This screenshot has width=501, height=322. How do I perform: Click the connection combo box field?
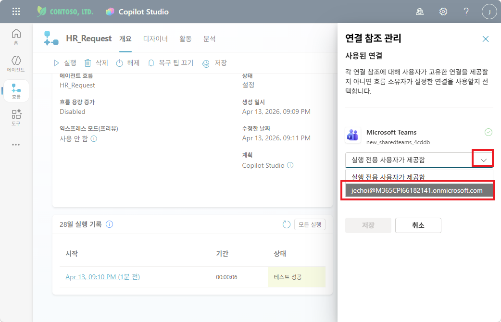(x=419, y=160)
